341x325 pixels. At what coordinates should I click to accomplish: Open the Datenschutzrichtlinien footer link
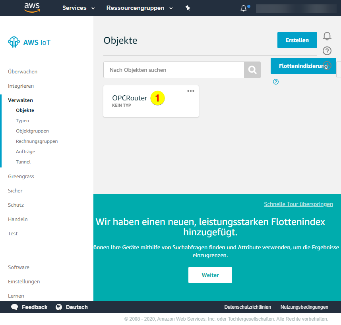click(x=248, y=307)
